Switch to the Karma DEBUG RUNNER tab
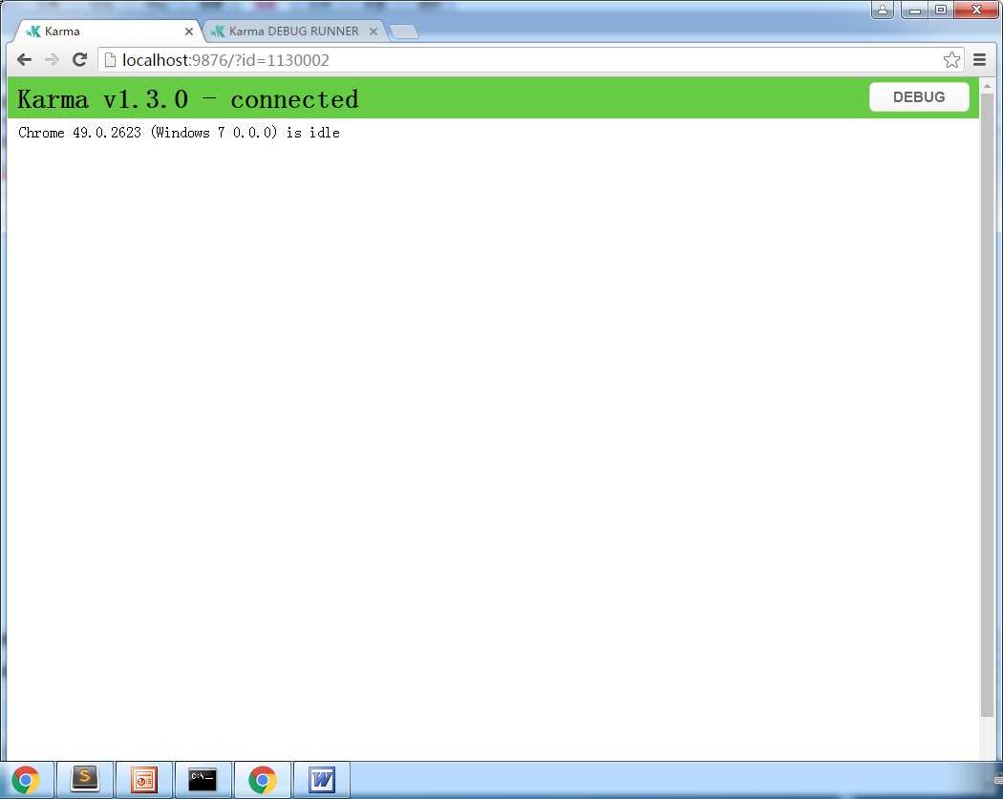This screenshot has width=1003, height=799. click(293, 32)
